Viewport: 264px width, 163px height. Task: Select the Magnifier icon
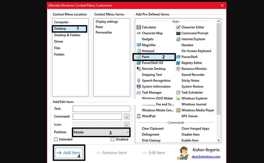coord(139,45)
